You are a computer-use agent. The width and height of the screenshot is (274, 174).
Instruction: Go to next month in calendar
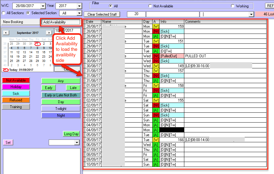(x=49, y=33)
